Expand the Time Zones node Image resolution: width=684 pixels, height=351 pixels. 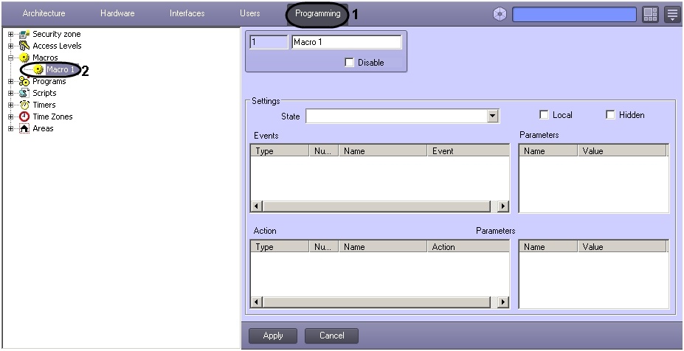pyautogui.click(x=11, y=117)
